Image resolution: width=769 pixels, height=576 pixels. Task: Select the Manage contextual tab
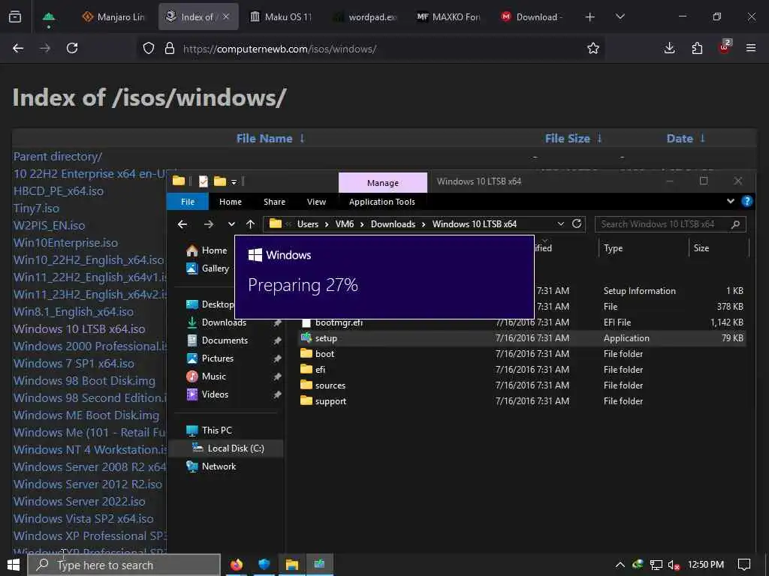[382, 183]
